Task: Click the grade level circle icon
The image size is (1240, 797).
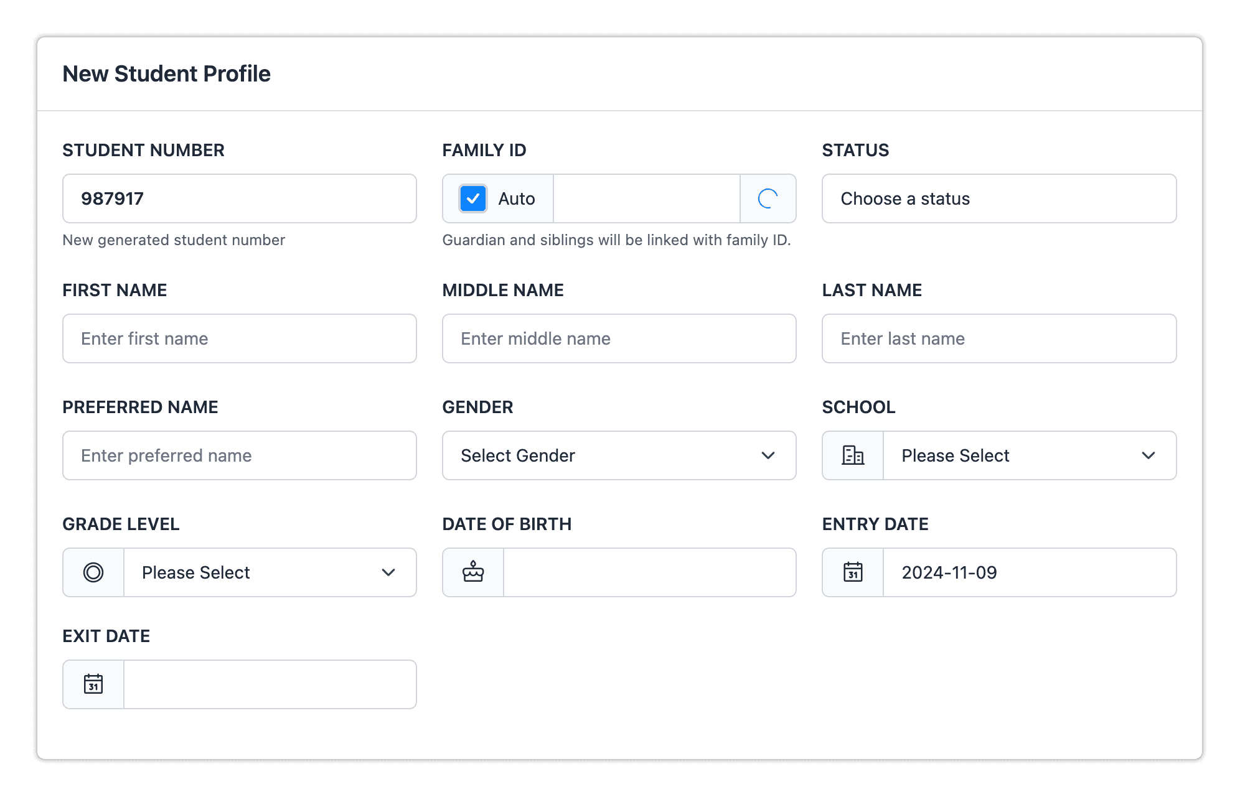Action: pyautogui.click(x=93, y=572)
